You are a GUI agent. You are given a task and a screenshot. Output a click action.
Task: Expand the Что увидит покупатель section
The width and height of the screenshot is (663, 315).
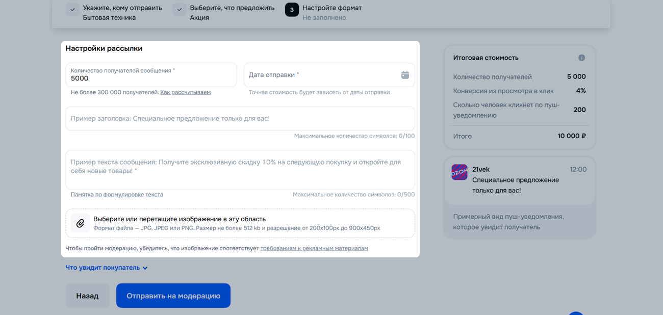click(x=107, y=268)
